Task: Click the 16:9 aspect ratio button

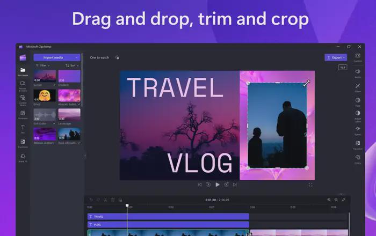Action: click(x=342, y=68)
